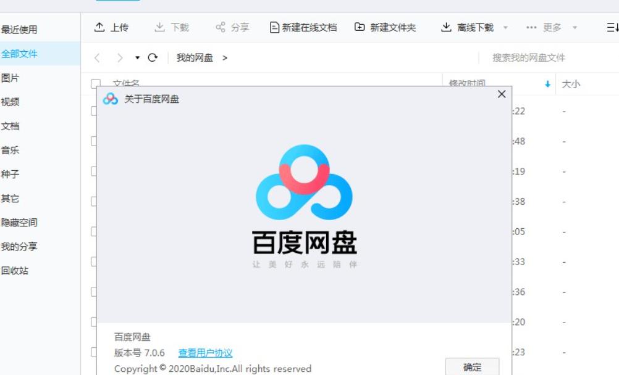
Task: Open 音乐 category in sidebar
Action: point(10,150)
